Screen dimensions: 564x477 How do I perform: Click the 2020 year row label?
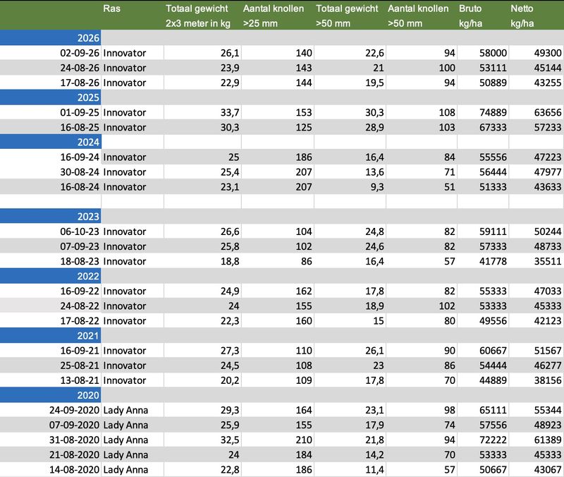(x=50, y=395)
